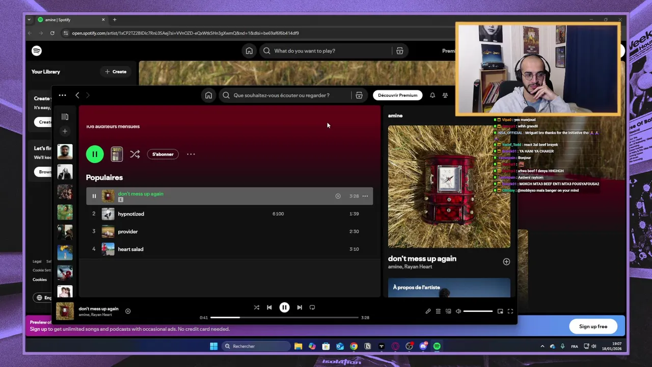This screenshot has height=367, width=652.
Task: Open the three-dots app menu in Spotify desktop
Action: coord(62,95)
